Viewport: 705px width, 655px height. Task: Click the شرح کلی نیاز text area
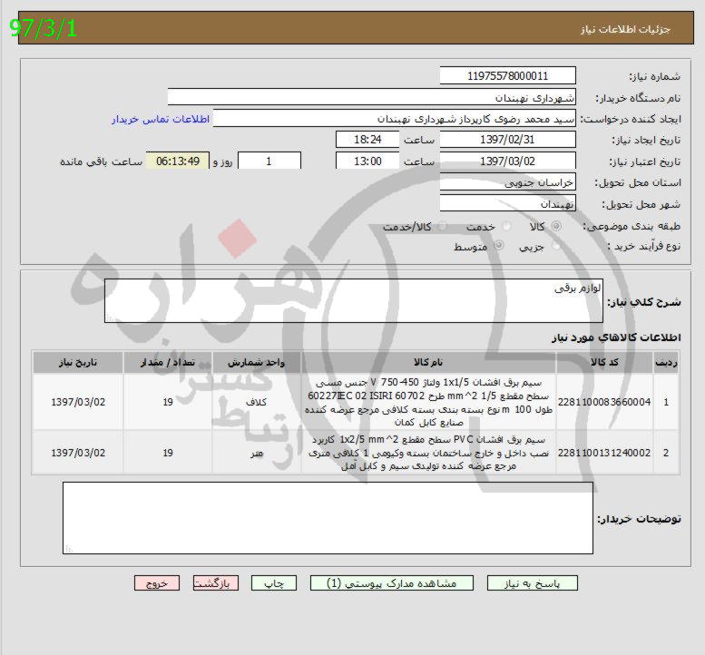(354, 301)
